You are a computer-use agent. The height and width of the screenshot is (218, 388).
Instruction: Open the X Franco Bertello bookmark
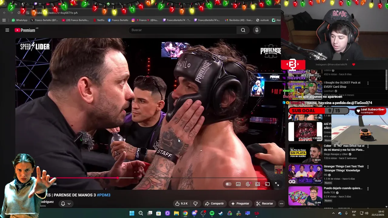coord(44,20)
